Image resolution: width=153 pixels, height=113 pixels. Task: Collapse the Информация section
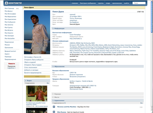(x=97, y=28)
